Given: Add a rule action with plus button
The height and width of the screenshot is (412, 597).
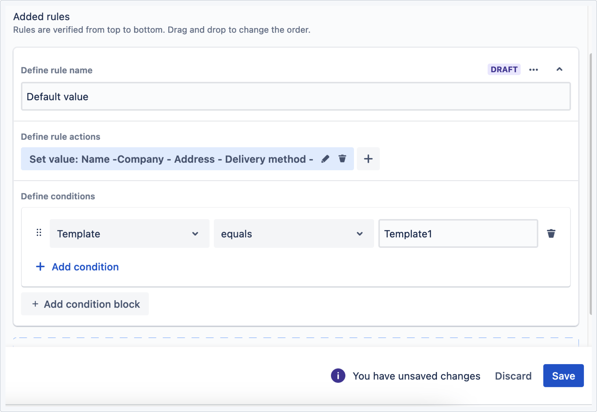Looking at the screenshot, I should [368, 159].
